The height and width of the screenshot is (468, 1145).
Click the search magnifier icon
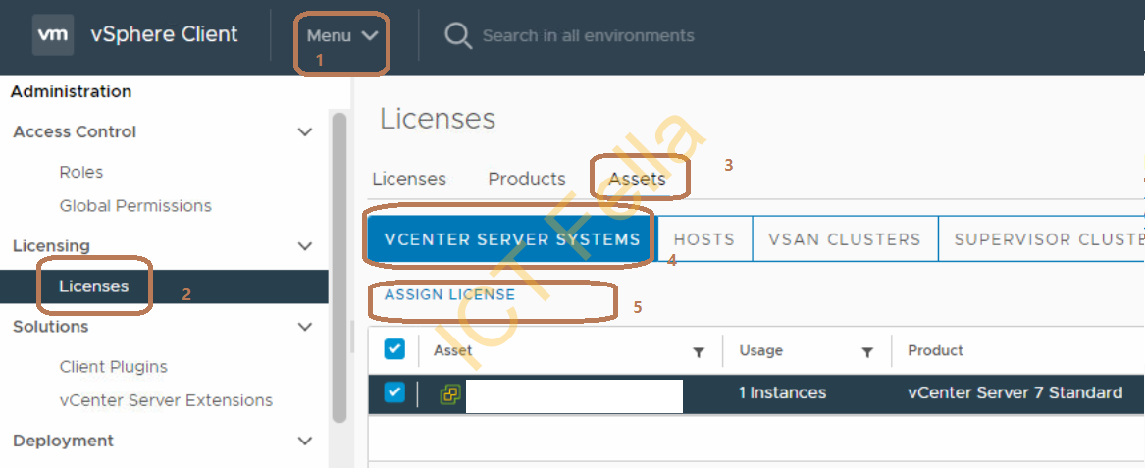click(458, 35)
